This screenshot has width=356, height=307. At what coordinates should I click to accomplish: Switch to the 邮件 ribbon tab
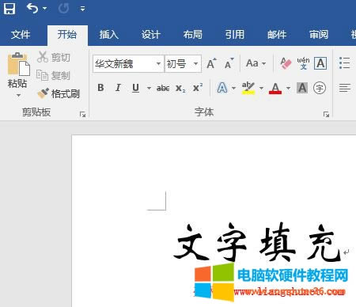pyautogui.click(x=277, y=35)
